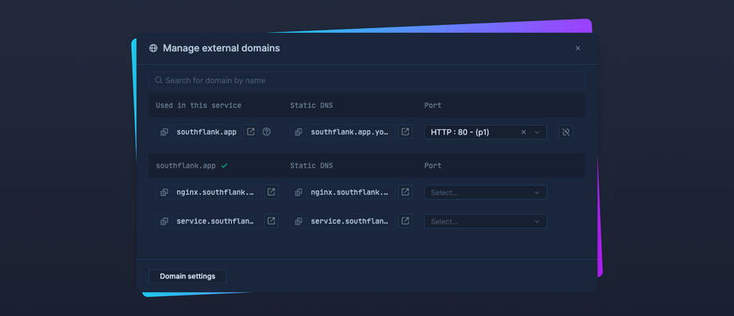Copy the nginx.southflank static DNS value
Viewport: 734px width, 316px height.
coord(298,192)
